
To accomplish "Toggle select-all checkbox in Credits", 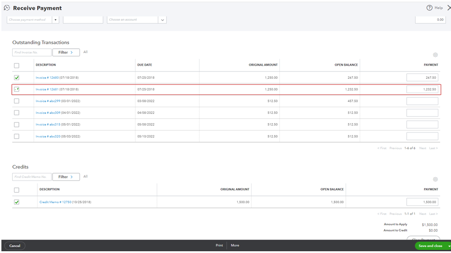I will coord(17,190).
